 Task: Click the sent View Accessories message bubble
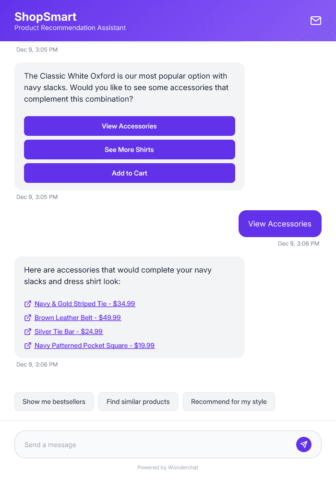(x=280, y=223)
